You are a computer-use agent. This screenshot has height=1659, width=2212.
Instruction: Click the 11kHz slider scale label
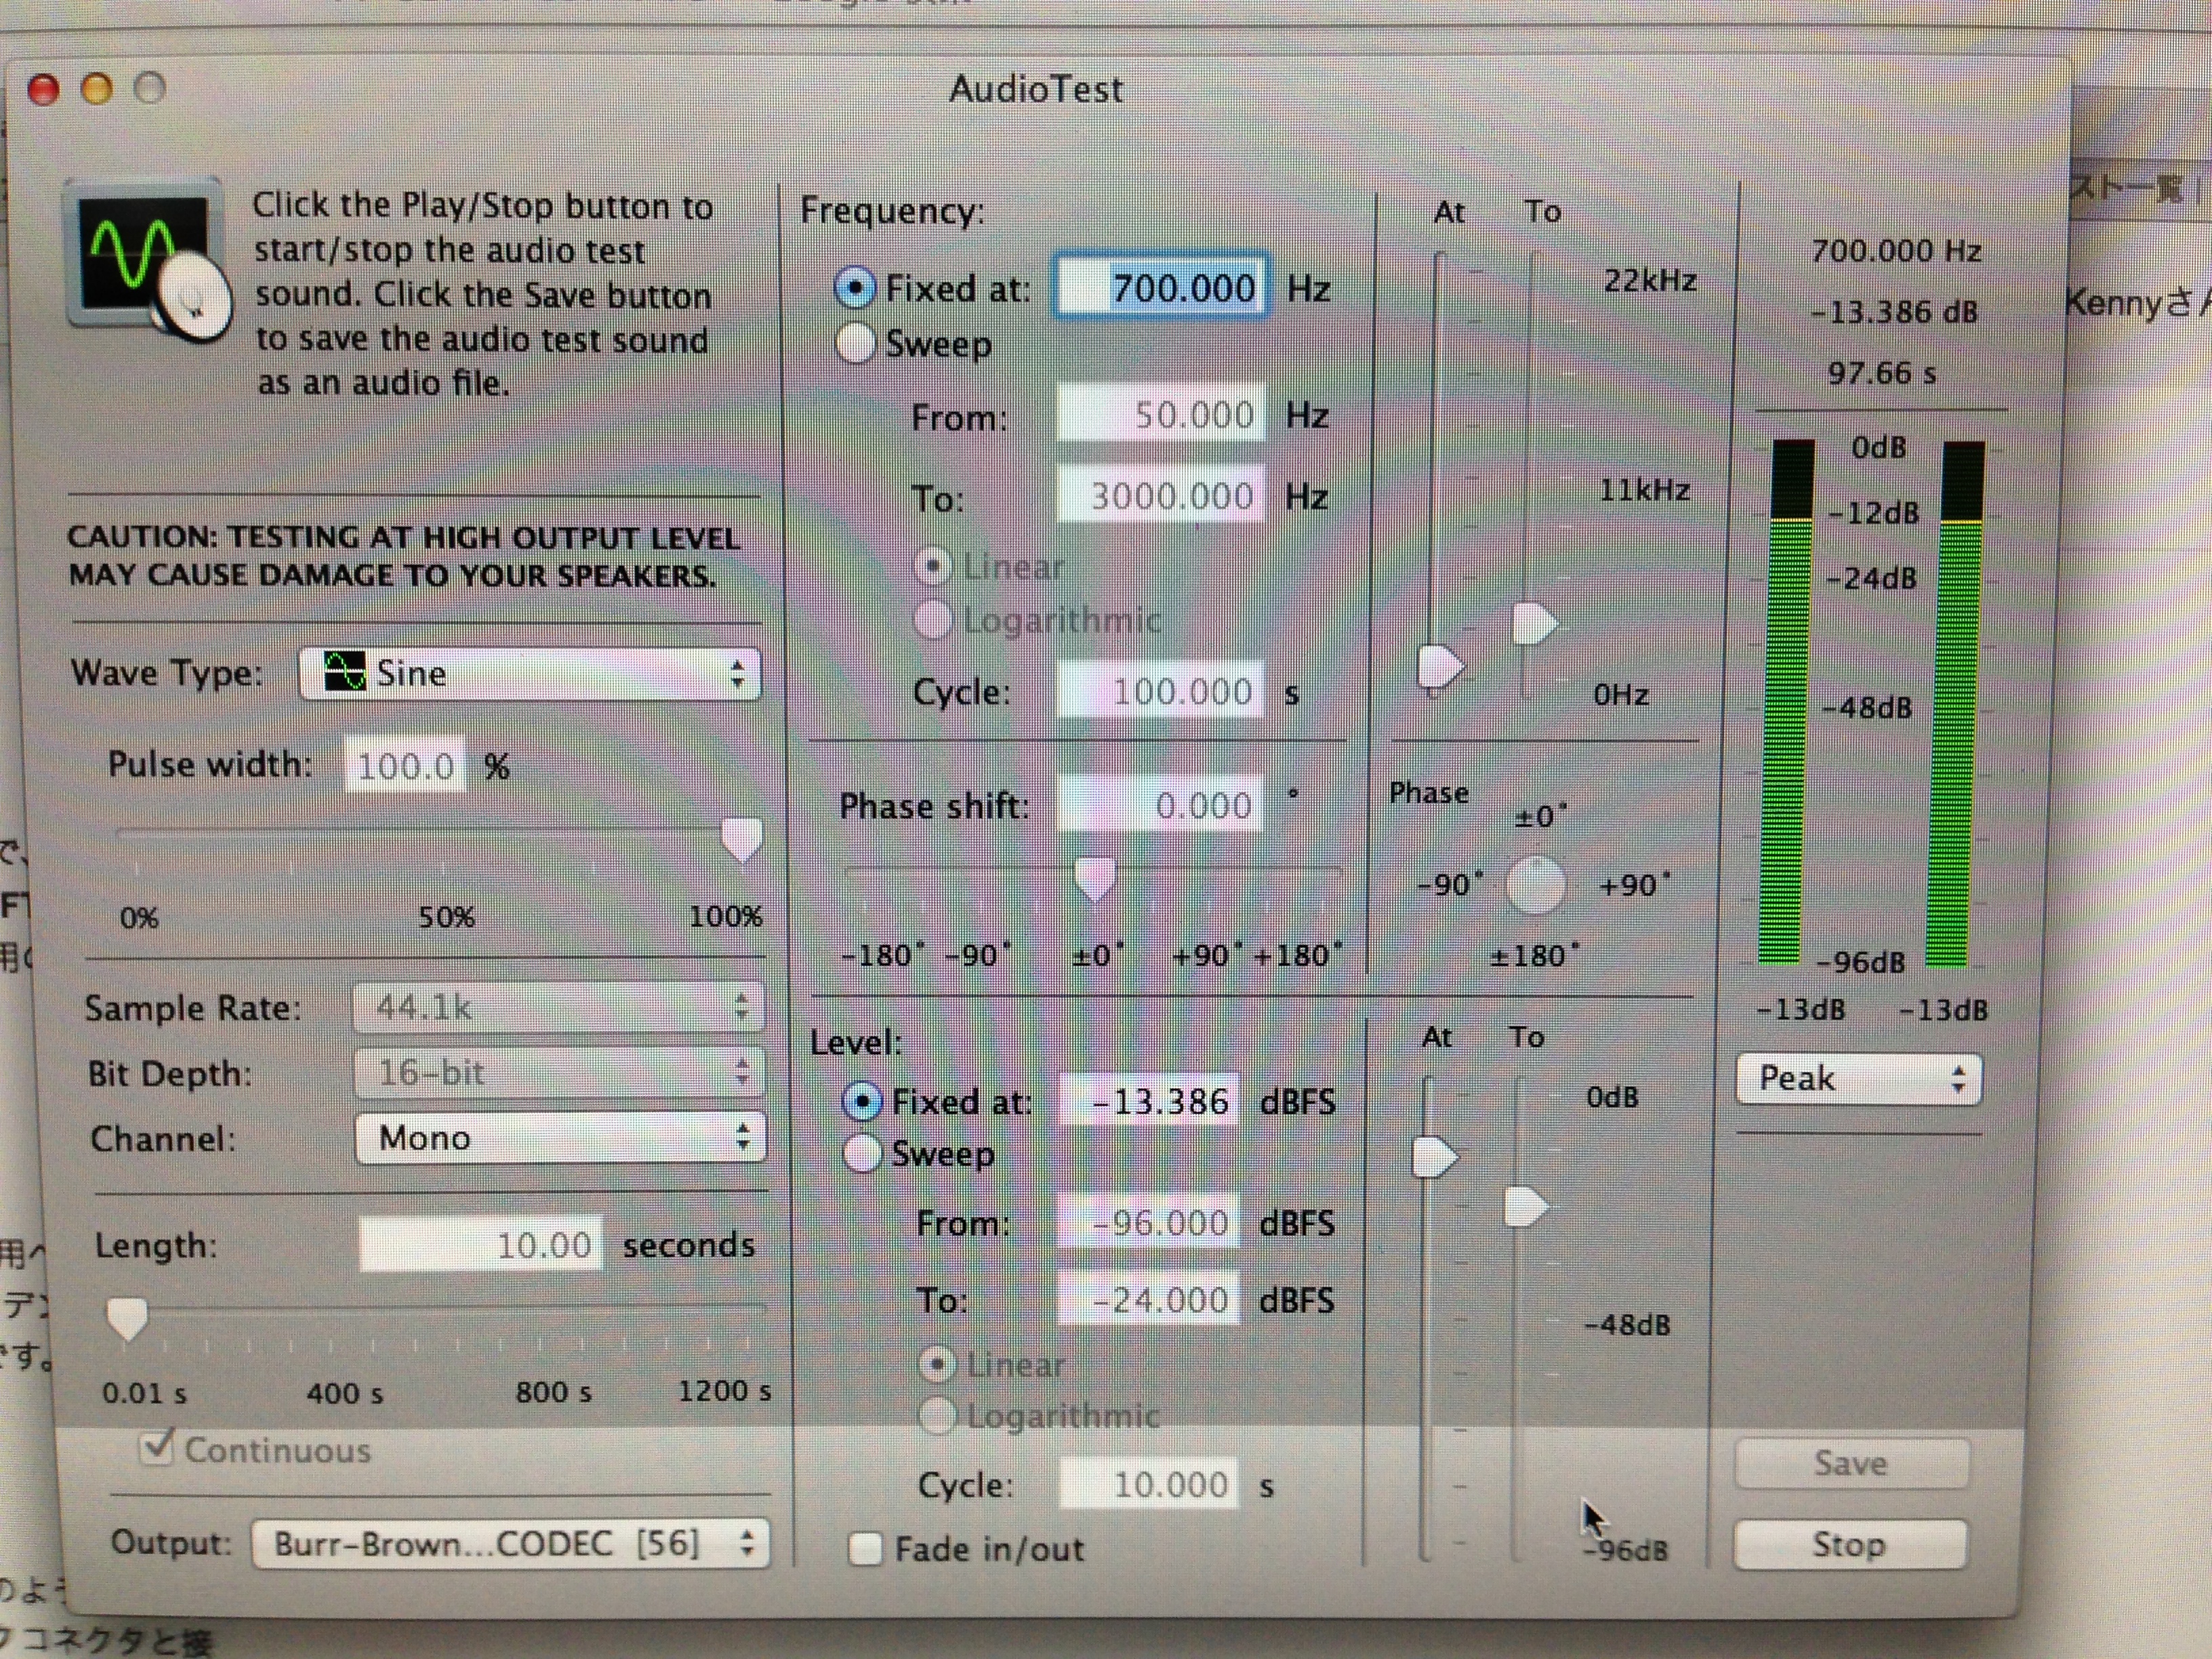tap(1645, 490)
